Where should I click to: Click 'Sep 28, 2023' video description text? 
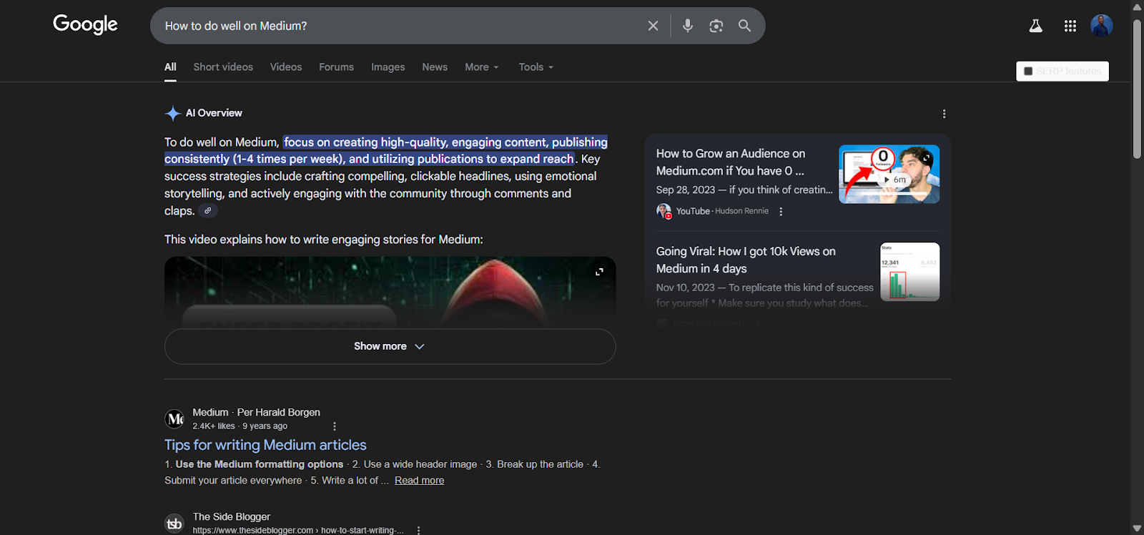744,190
